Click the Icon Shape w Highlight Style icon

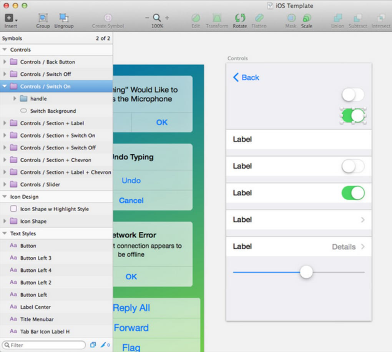click(x=13, y=209)
